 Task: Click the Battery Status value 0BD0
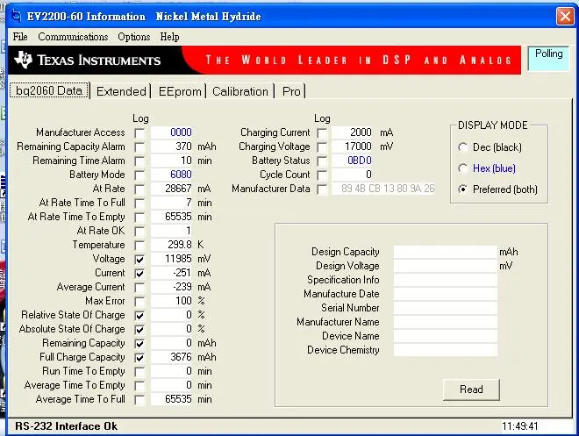(353, 161)
